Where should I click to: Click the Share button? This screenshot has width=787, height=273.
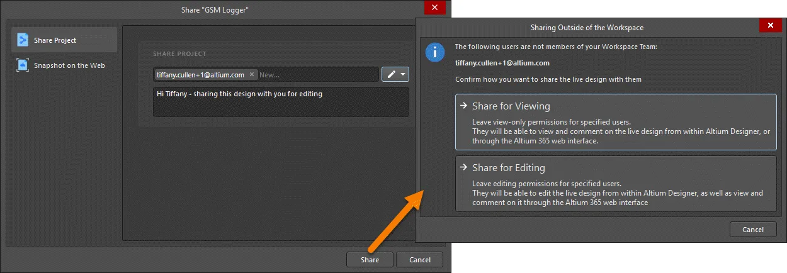click(370, 260)
